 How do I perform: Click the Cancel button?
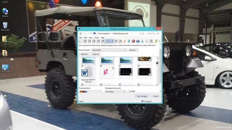[x=156, y=96]
